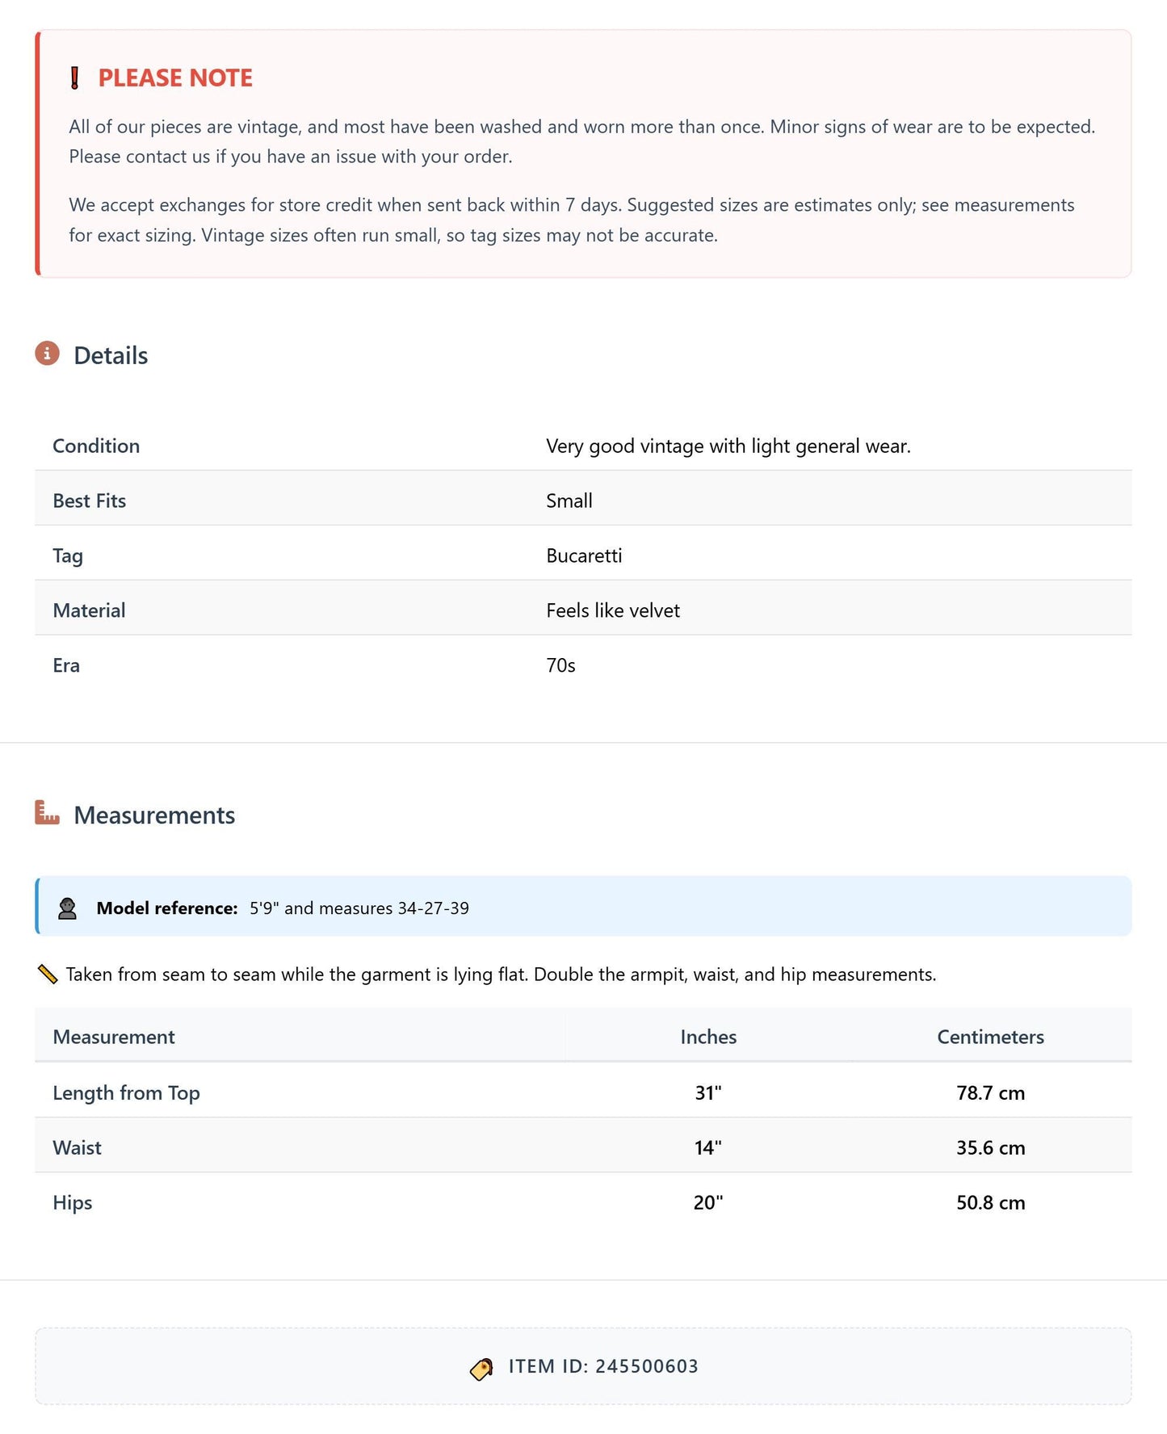Click the 'Feels like velvet' material value

(613, 610)
